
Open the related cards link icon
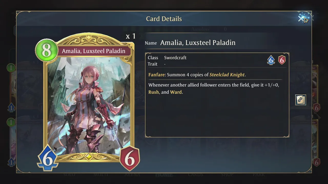(301, 100)
